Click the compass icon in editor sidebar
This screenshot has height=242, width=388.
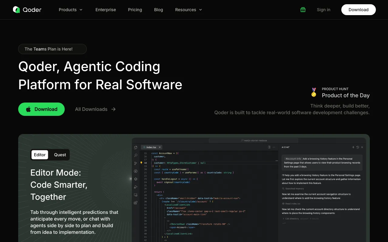click(135, 171)
